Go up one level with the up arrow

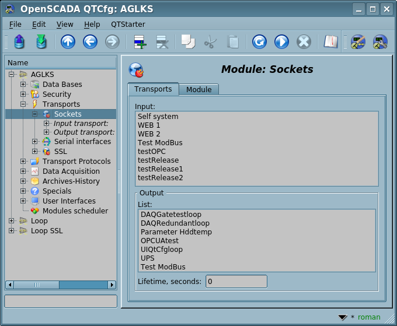click(68, 42)
